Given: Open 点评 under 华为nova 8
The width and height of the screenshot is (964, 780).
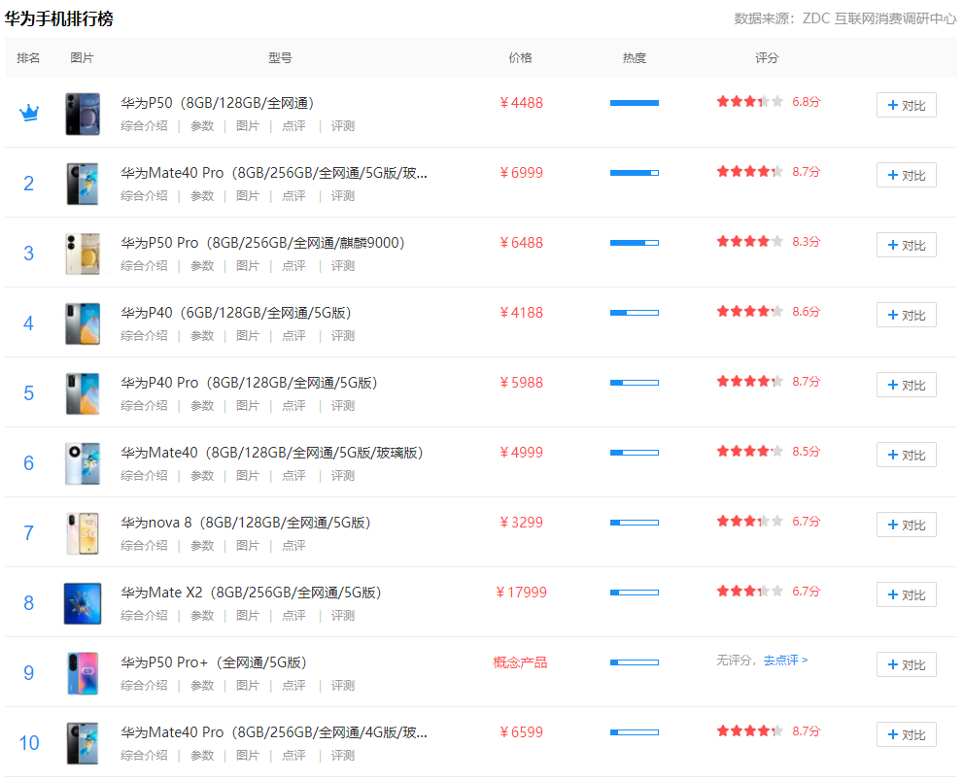Looking at the screenshot, I should 293,546.
